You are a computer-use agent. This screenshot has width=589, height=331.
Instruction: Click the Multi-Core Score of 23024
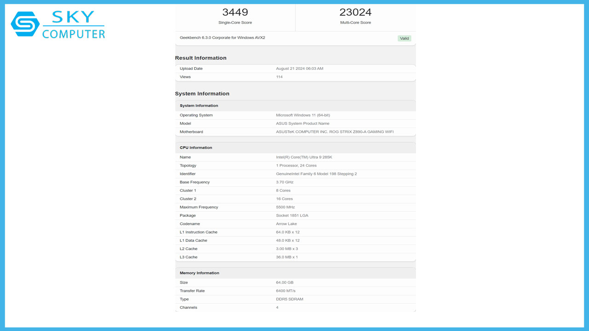(x=355, y=12)
